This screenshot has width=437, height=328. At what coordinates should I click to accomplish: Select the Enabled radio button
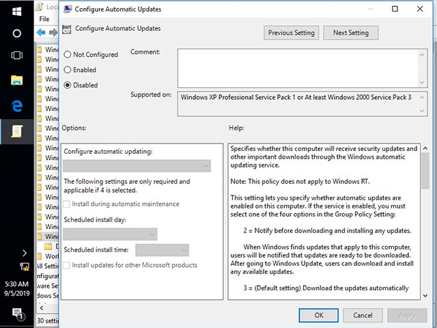coord(68,70)
